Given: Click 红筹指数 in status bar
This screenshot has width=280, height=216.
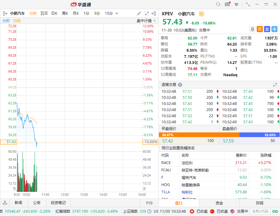Looking at the screenshot, I should (63, 211).
